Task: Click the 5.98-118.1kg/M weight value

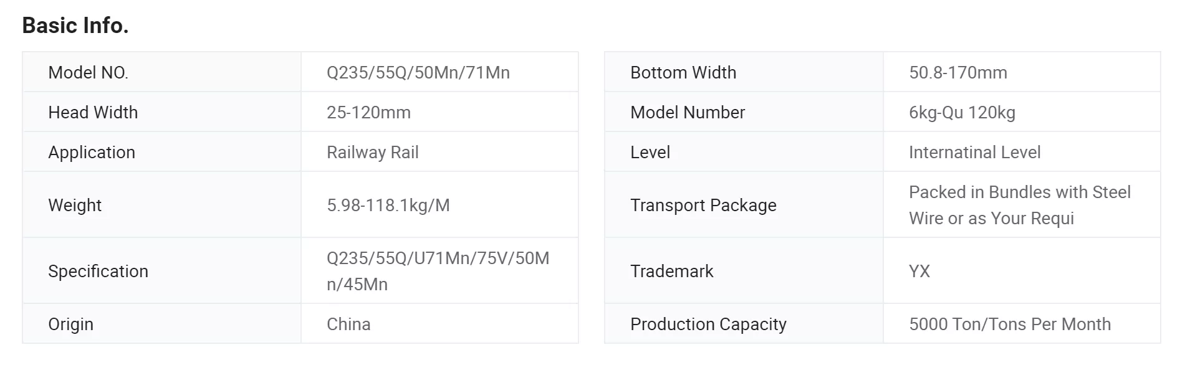Action: [x=388, y=205]
